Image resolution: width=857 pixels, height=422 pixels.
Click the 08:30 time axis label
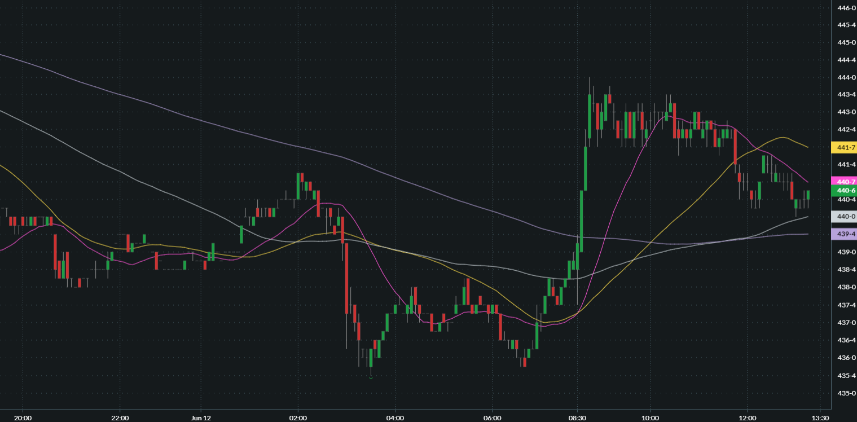coord(577,417)
